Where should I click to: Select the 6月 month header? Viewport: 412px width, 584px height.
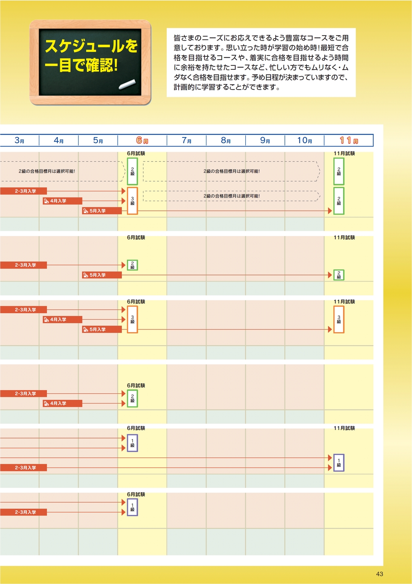142,141
